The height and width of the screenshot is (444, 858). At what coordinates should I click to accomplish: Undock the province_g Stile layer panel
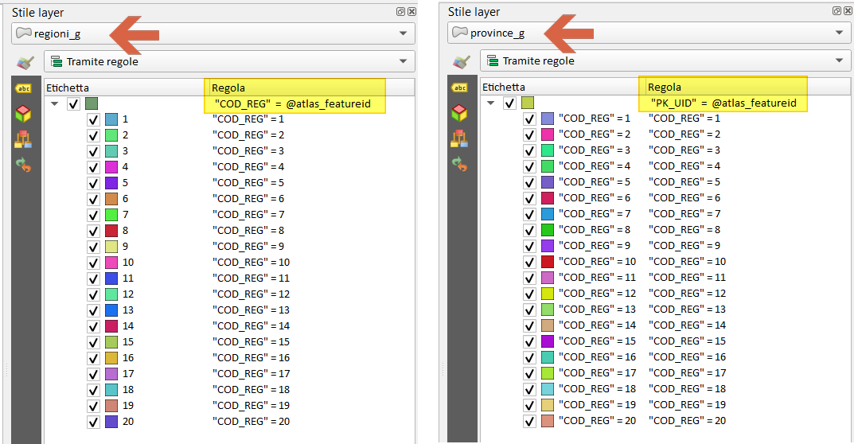click(837, 11)
